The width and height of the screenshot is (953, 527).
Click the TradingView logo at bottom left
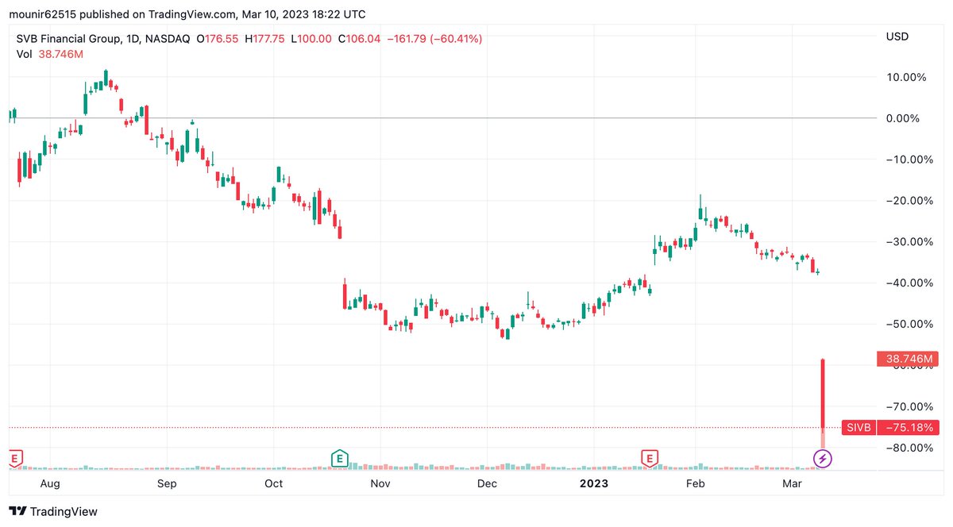pos(53,512)
